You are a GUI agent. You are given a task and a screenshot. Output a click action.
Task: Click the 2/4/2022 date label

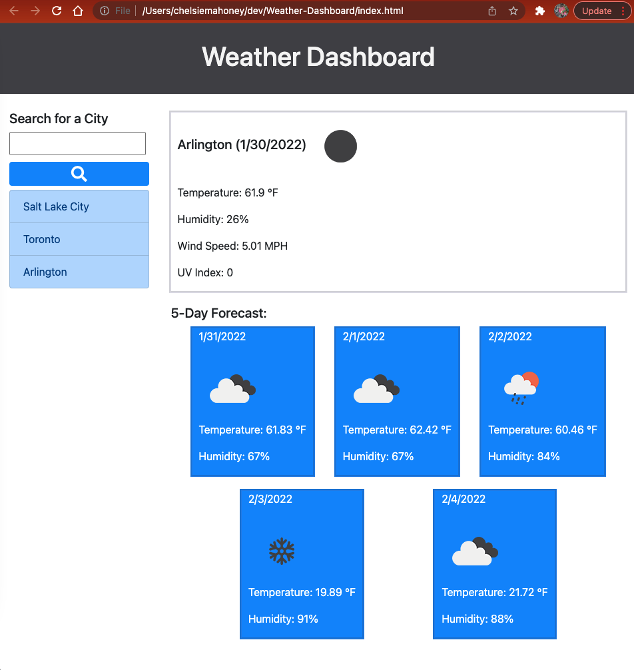point(464,499)
